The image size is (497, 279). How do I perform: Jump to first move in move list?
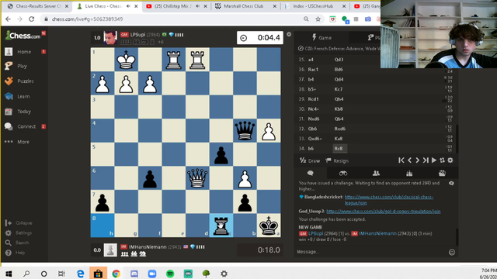401,160
